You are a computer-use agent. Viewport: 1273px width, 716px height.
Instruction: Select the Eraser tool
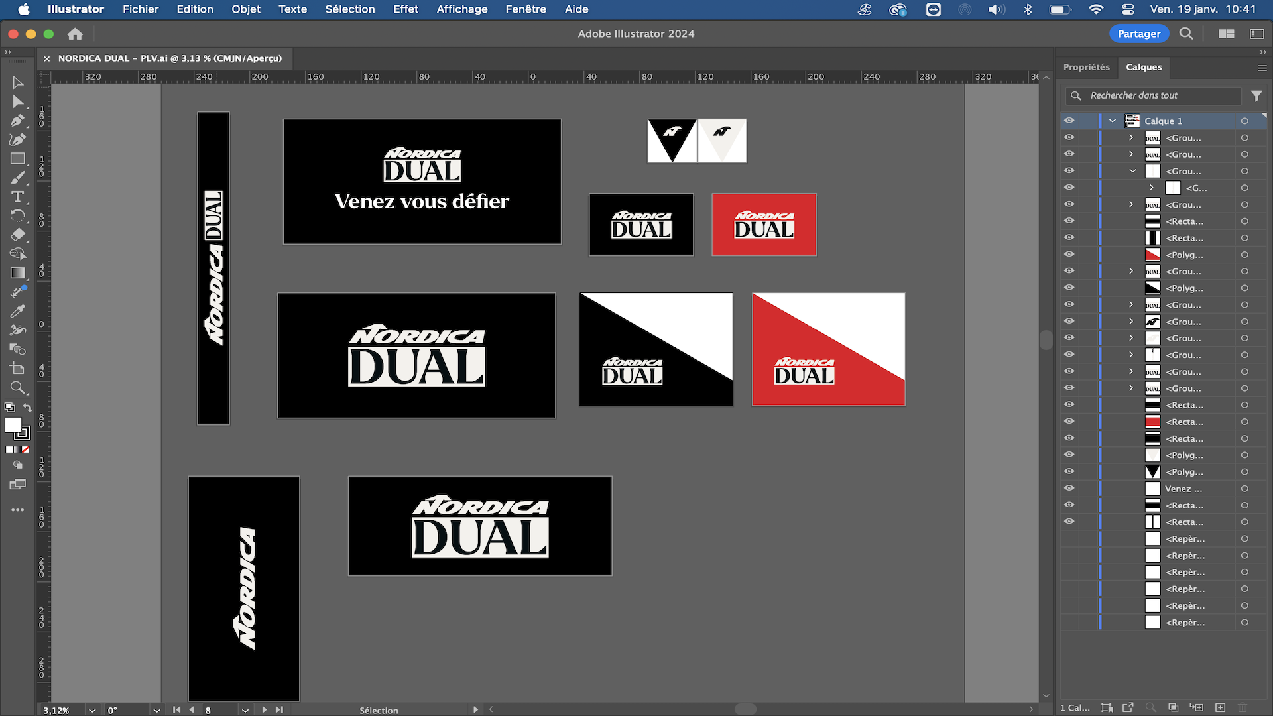point(18,235)
